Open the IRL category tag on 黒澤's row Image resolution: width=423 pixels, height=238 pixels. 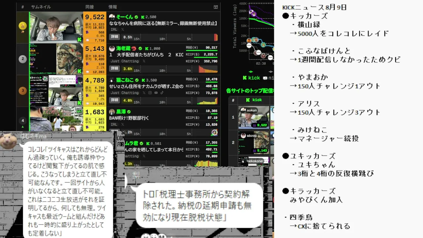pyautogui.click(x=114, y=125)
